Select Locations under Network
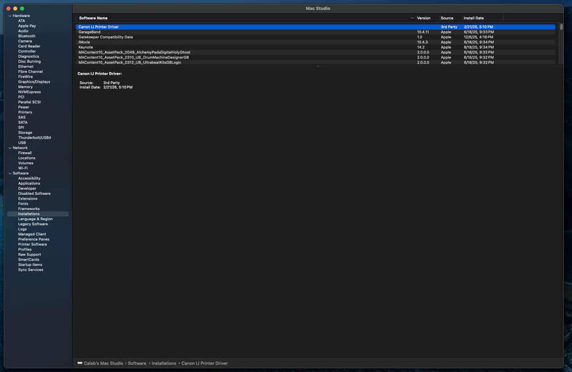This screenshot has height=372, width=572. coord(26,158)
